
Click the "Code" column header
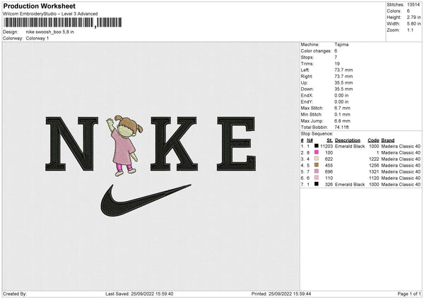pos(373,140)
